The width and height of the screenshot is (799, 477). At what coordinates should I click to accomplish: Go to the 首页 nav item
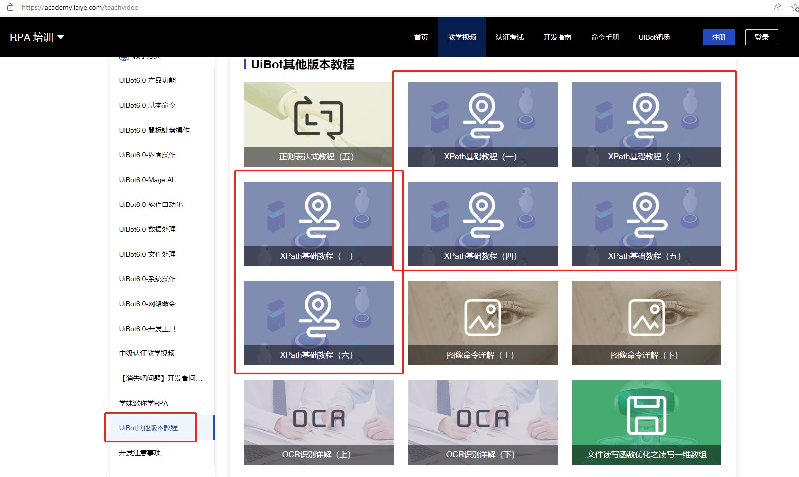(421, 37)
